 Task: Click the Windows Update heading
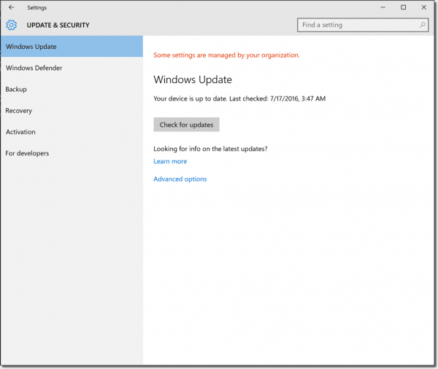click(x=193, y=79)
